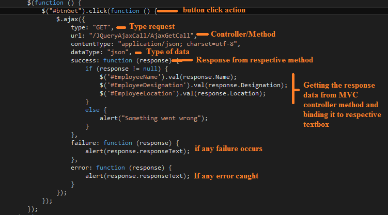
Task: Click the "If any error caught" annotation
Action: click(226, 176)
